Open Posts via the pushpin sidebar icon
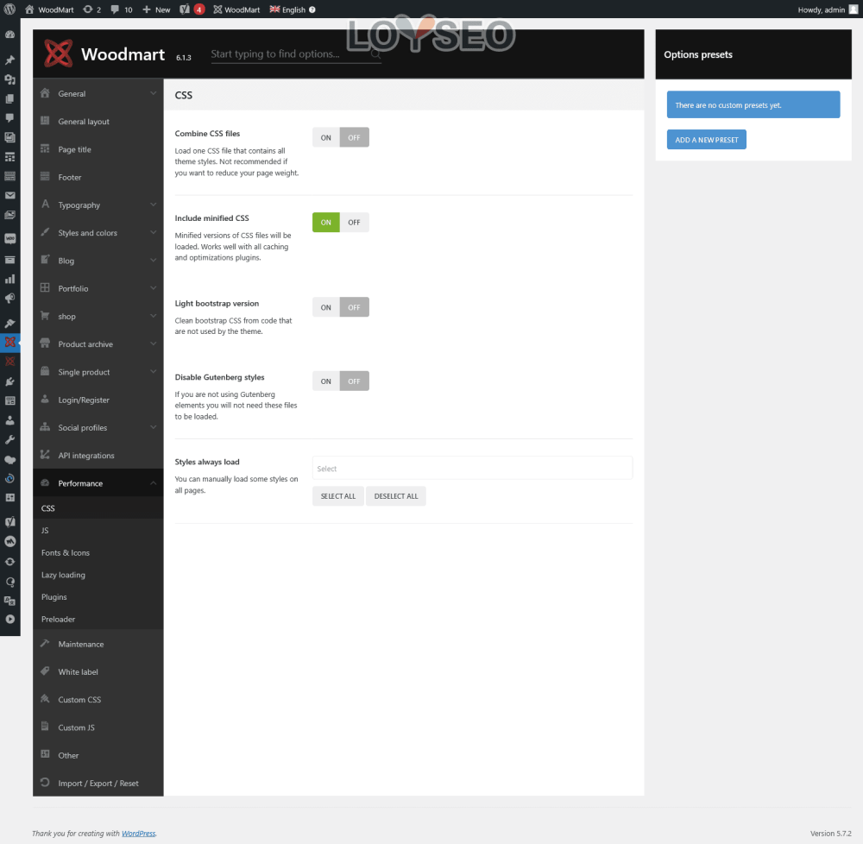Image resolution: width=863 pixels, height=844 pixels. pyautogui.click(x=9, y=60)
